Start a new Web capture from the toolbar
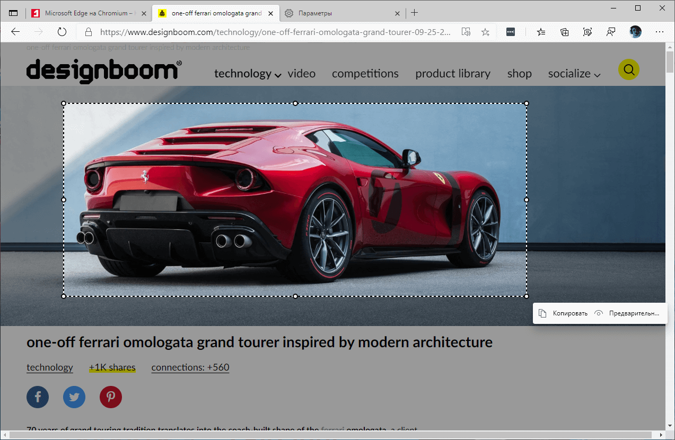675x440 pixels. [x=588, y=32]
